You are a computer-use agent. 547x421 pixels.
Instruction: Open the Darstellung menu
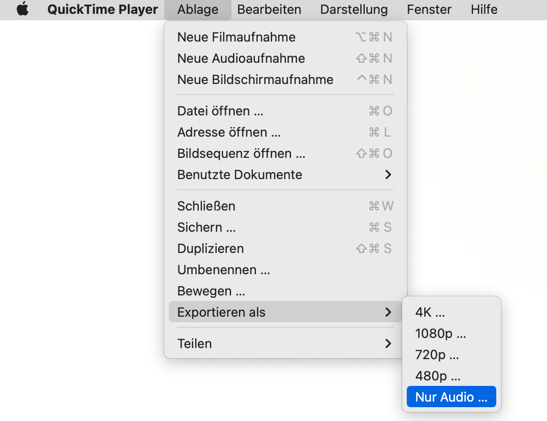click(x=354, y=9)
